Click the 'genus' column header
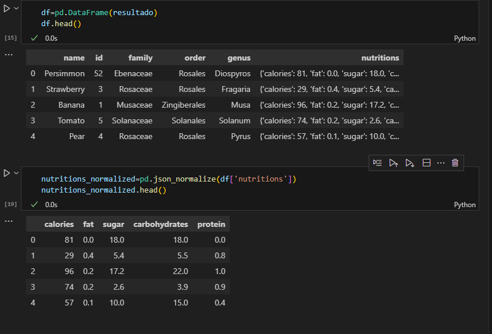This screenshot has height=334, width=492. [x=239, y=58]
